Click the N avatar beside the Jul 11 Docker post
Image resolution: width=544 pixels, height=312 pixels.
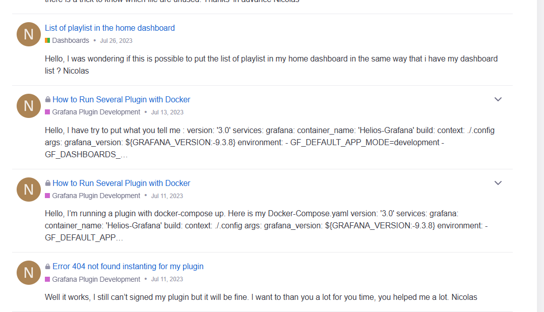pyautogui.click(x=29, y=190)
